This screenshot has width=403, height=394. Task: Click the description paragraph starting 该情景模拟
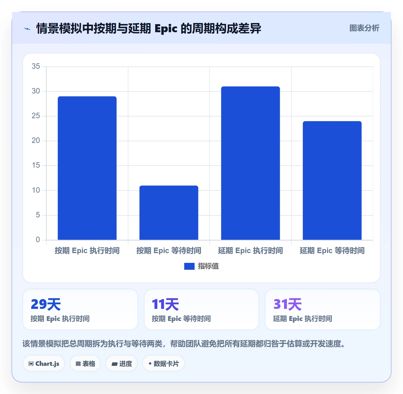tap(184, 344)
